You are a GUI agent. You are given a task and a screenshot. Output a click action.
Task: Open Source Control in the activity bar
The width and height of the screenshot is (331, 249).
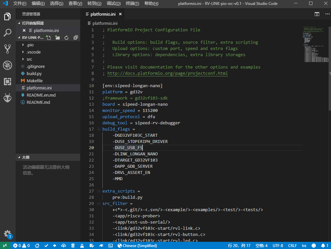point(7,49)
